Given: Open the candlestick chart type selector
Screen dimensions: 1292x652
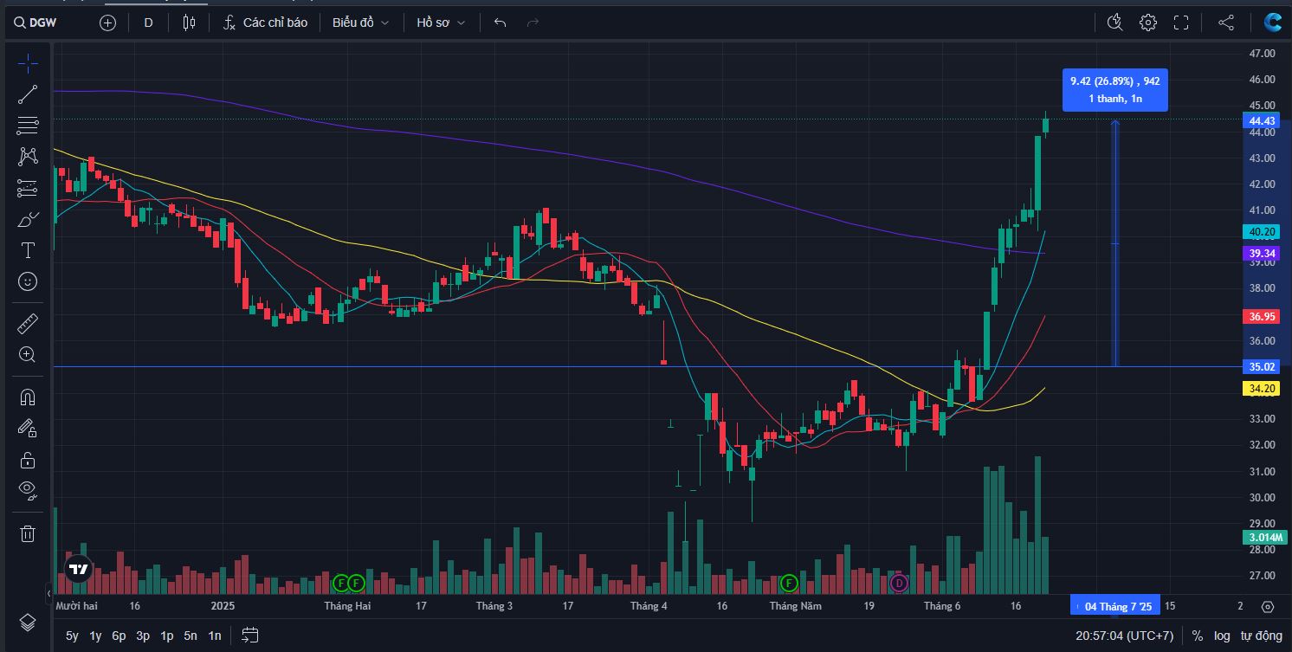Looking at the screenshot, I should (189, 23).
